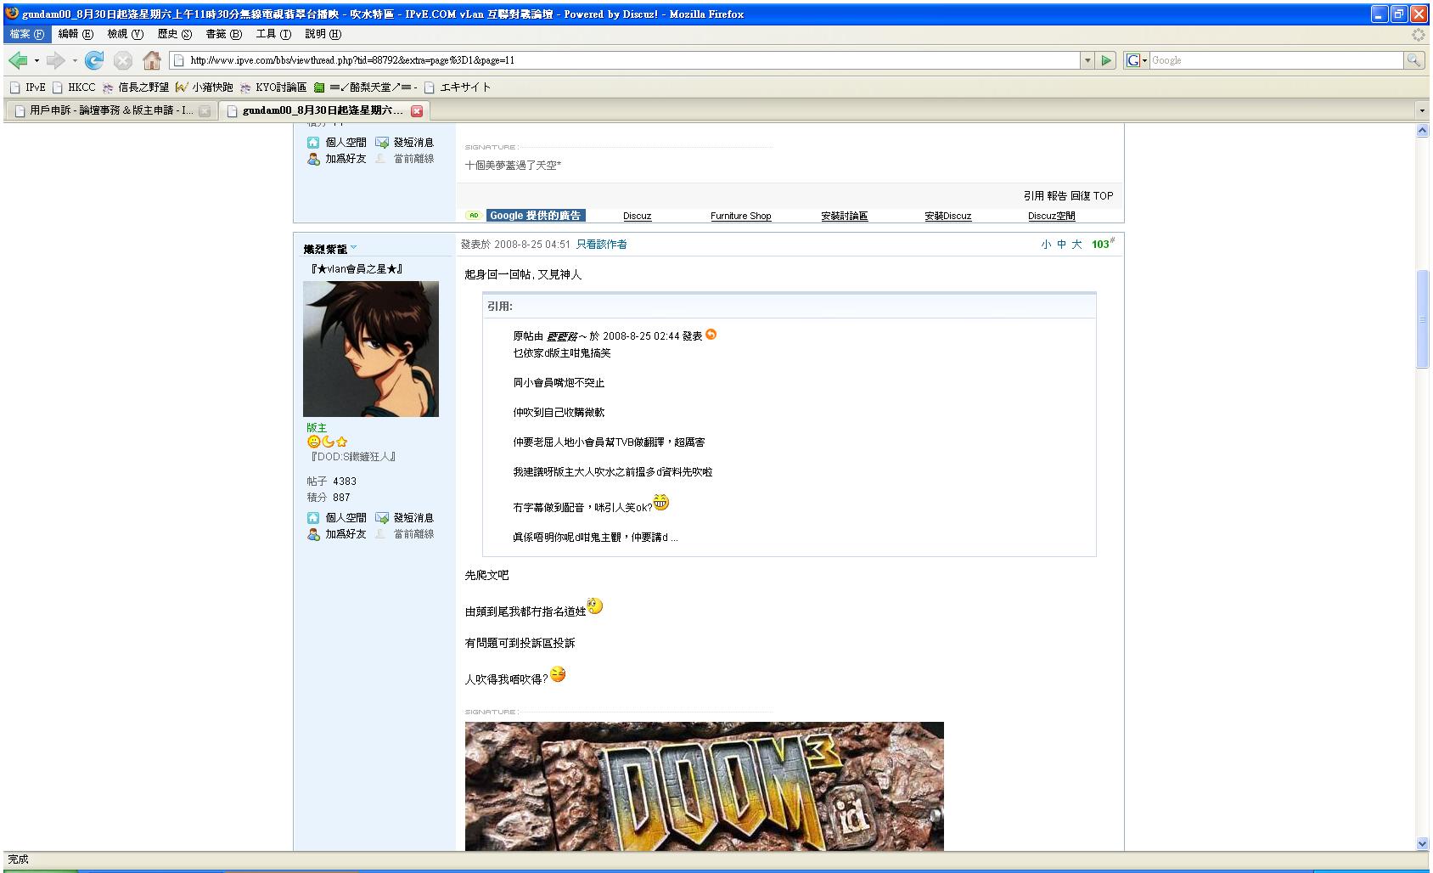Screen dimensions: 1433x873
Task: Open the 工具 menu
Action: pos(273,34)
